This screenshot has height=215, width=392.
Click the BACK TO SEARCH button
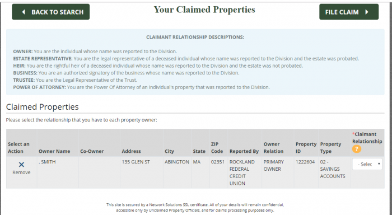(x=51, y=12)
